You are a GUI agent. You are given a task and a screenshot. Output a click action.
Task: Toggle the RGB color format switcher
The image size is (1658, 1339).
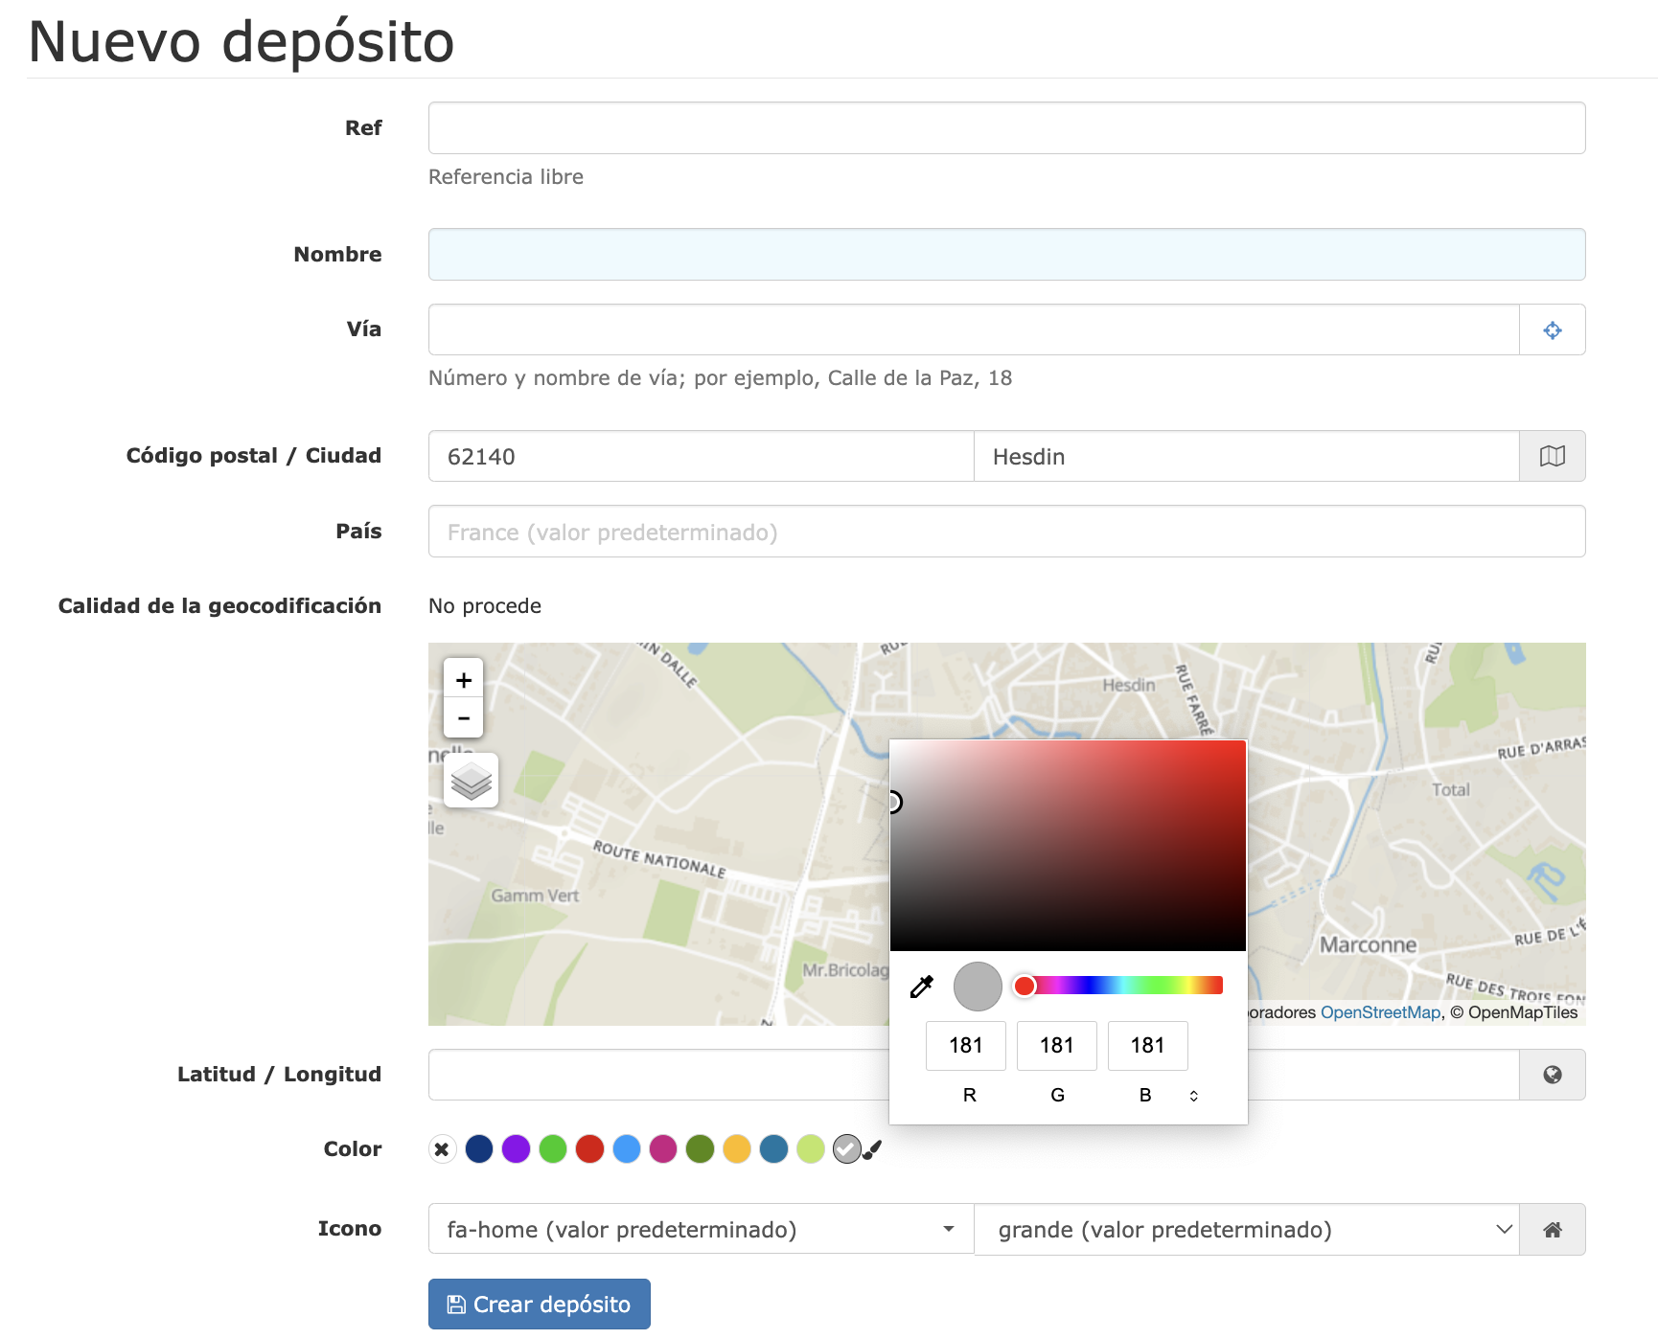click(x=1194, y=1096)
